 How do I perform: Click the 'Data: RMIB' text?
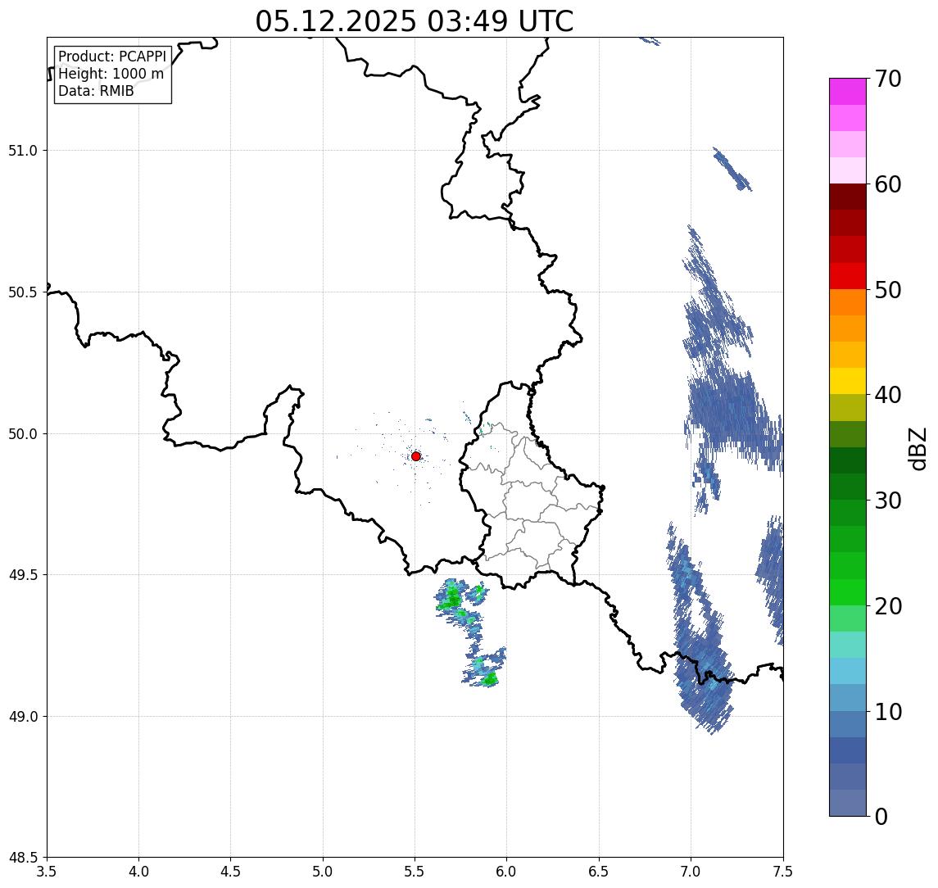pyautogui.click(x=96, y=91)
